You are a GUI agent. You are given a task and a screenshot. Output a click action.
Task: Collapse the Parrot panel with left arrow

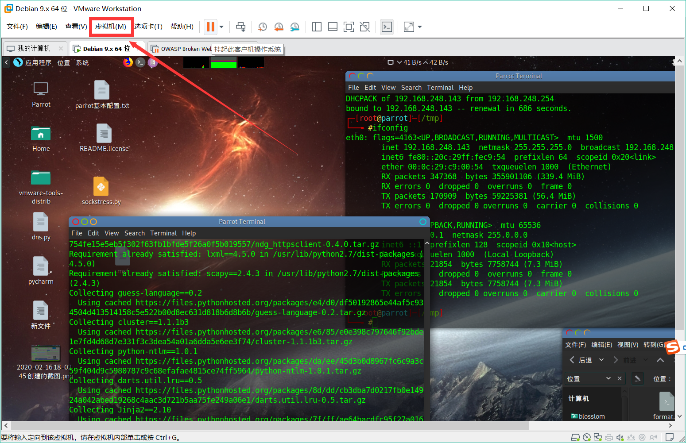coord(6,62)
